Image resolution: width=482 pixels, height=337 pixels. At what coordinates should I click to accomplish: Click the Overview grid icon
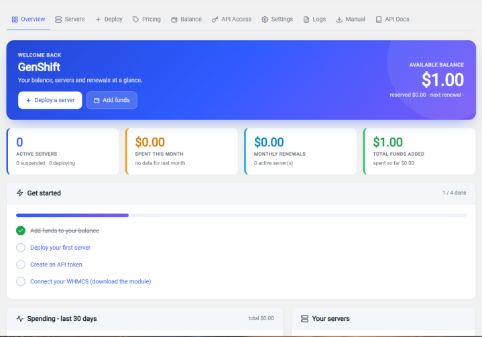click(x=15, y=19)
